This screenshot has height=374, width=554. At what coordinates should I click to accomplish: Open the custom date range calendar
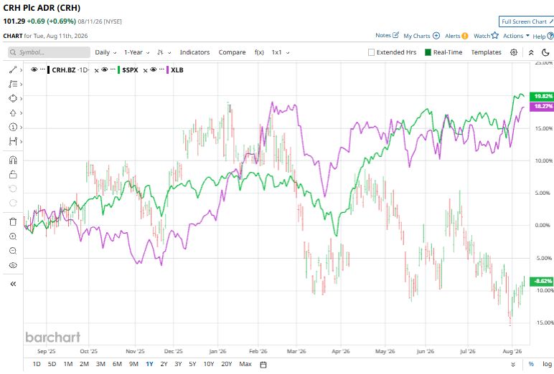[x=263, y=365]
